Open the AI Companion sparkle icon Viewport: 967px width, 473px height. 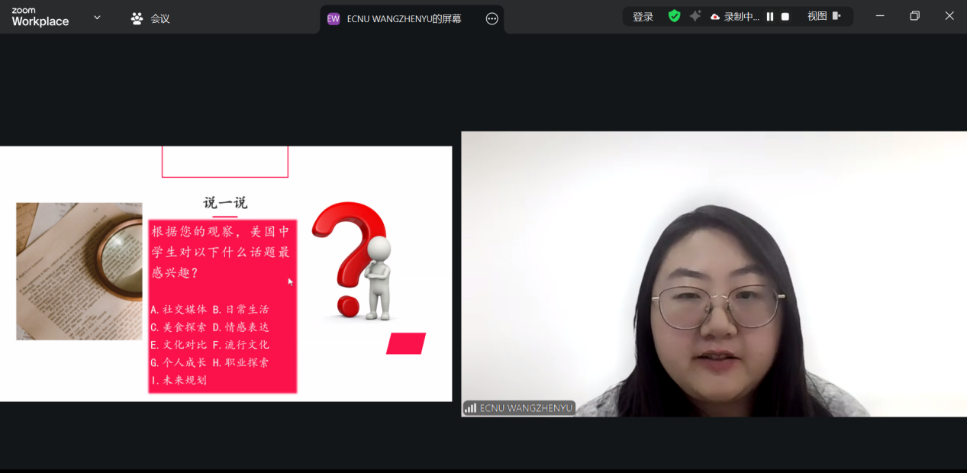point(695,16)
